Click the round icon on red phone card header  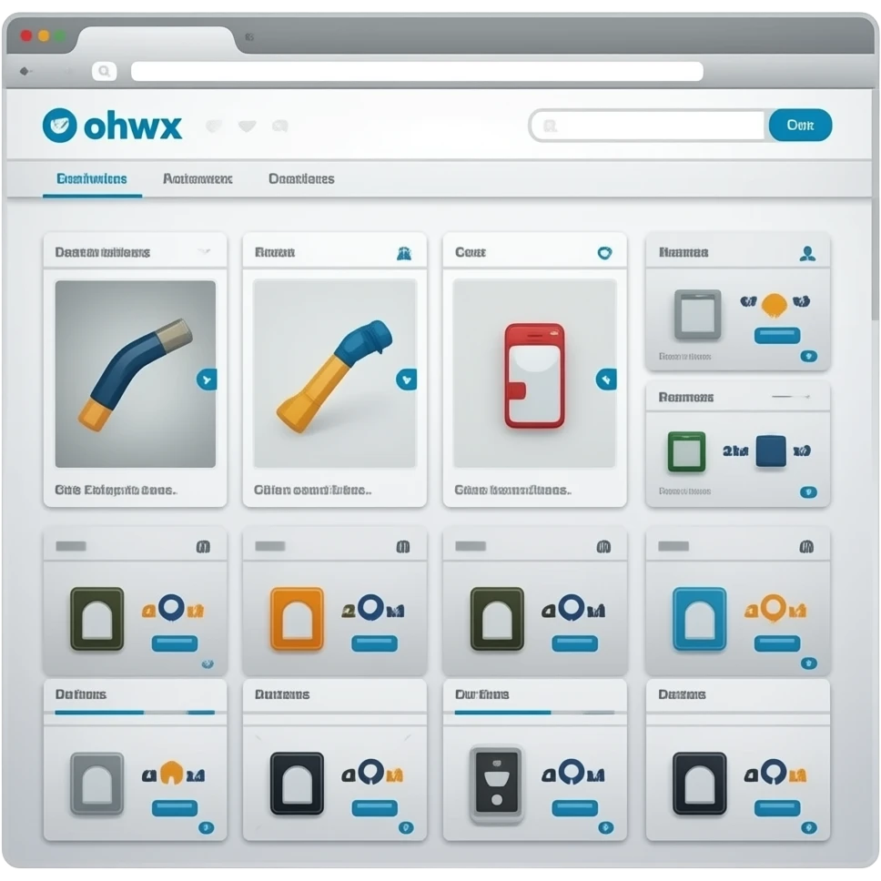[x=604, y=253]
